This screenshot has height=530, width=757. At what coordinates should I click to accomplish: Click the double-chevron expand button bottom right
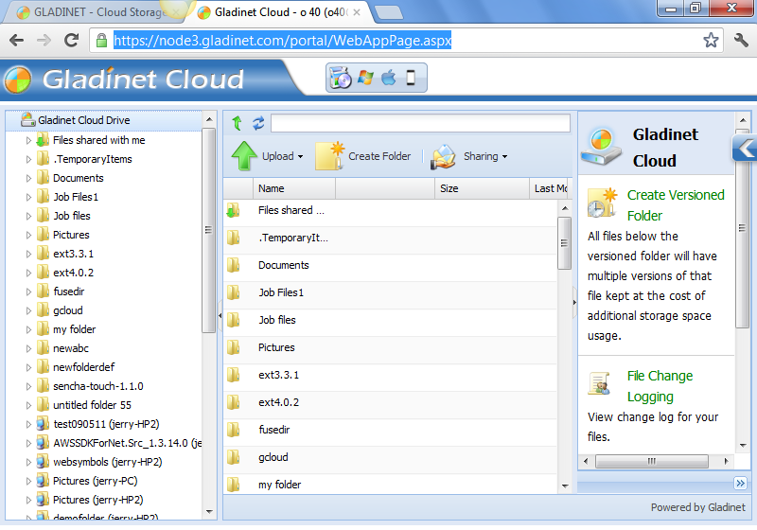pos(740,483)
